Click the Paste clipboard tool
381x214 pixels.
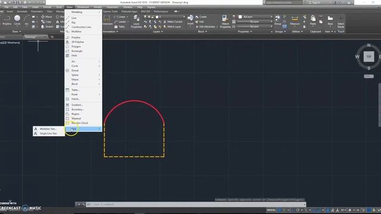pyautogui.click(x=313, y=20)
